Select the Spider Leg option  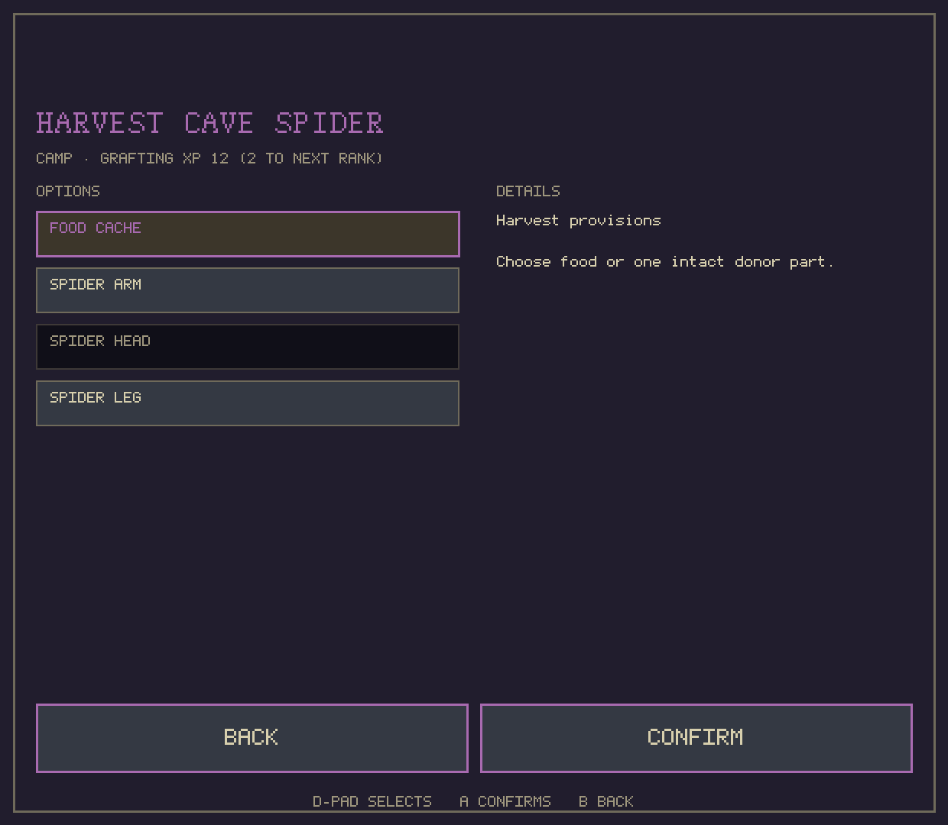[x=248, y=403]
